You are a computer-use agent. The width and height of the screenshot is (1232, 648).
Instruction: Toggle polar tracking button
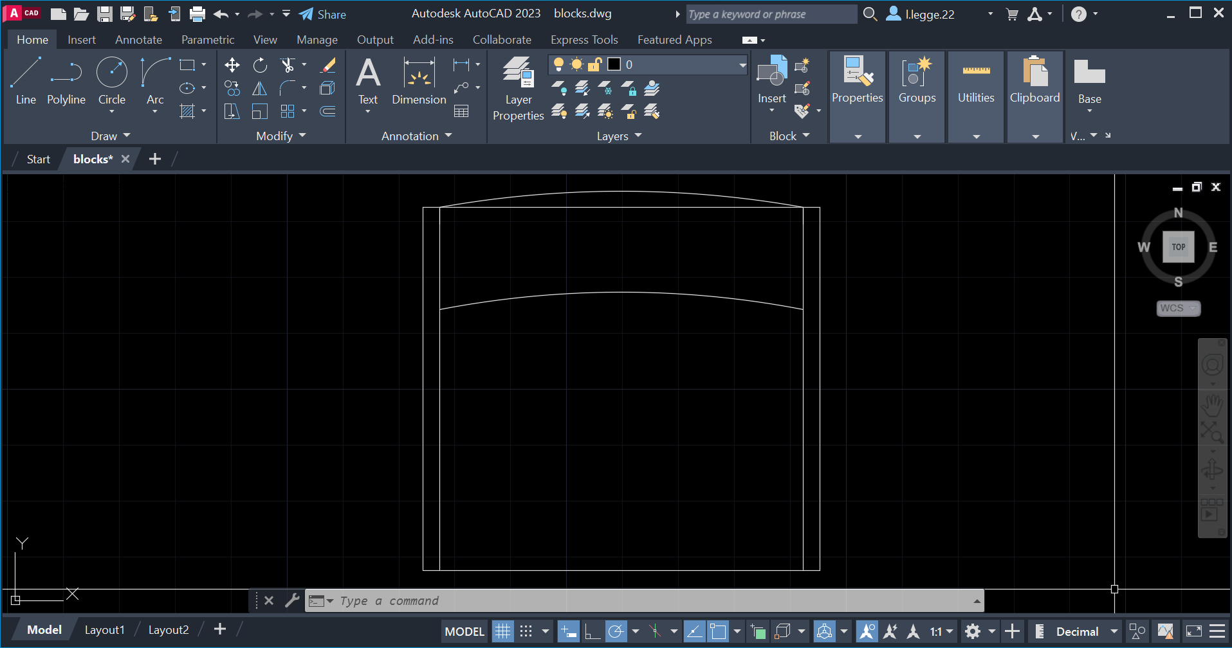[616, 631]
